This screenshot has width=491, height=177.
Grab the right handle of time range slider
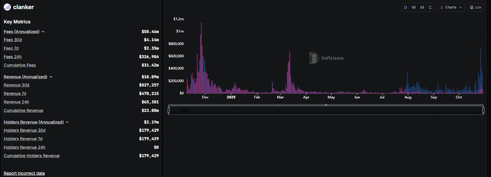point(483,110)
